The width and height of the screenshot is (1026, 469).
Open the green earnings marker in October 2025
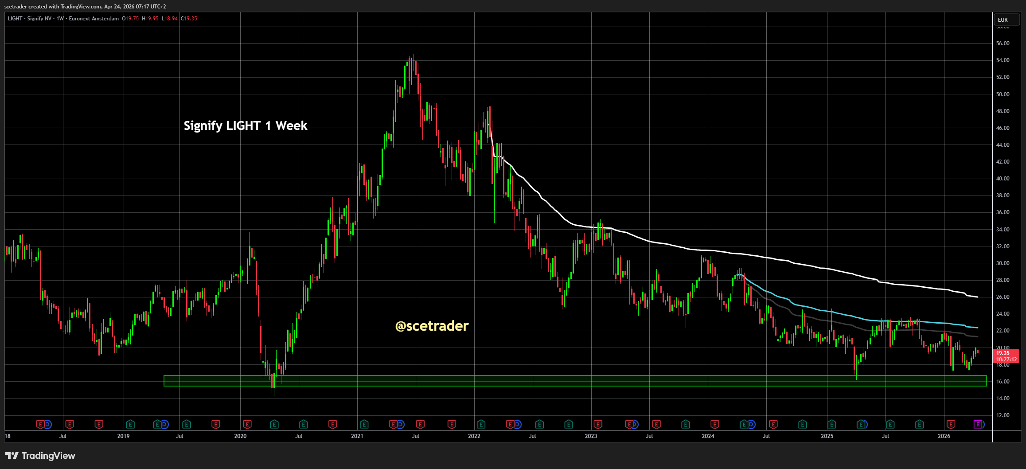pyautogui.click(x=920, y=425)
